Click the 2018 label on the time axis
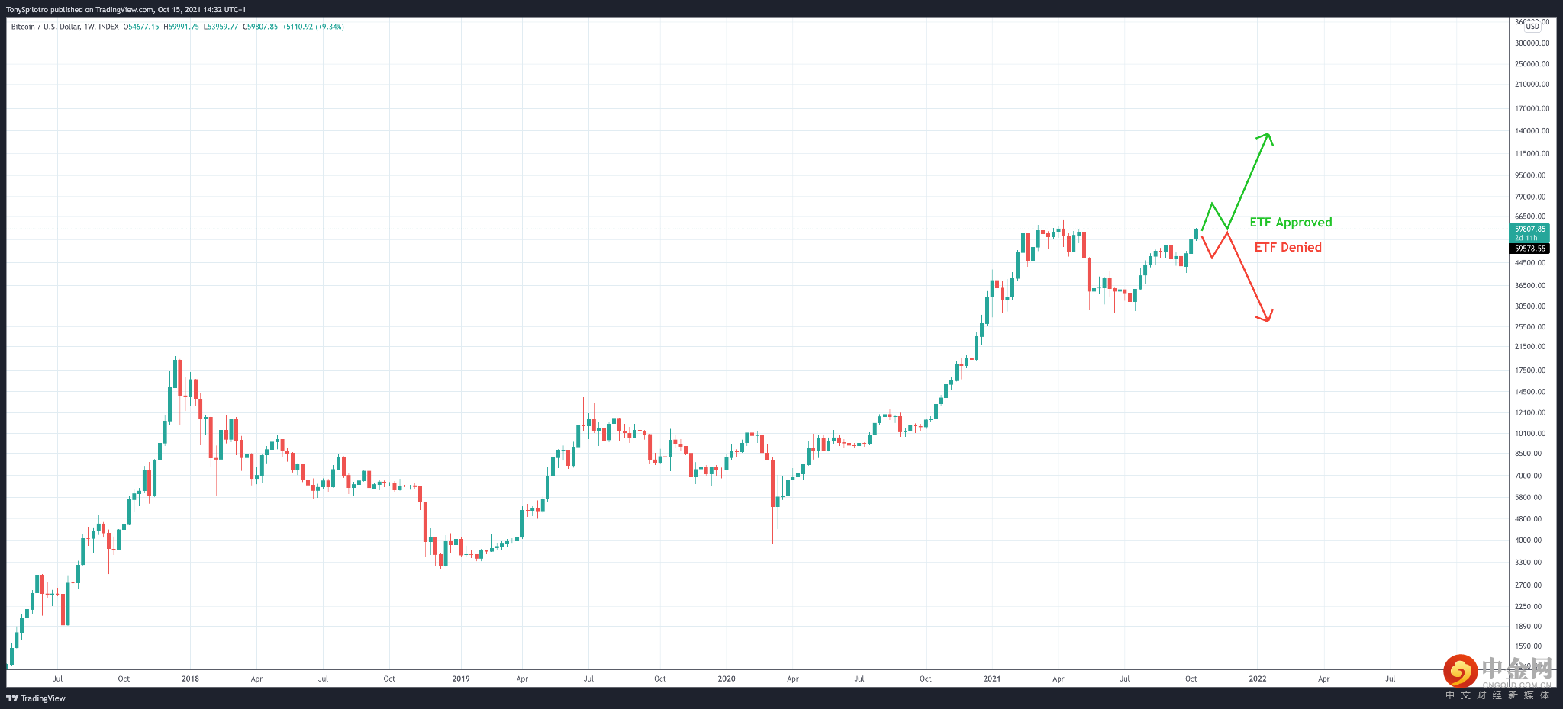This screenshot has height=709, width=1563. [190, 679]
